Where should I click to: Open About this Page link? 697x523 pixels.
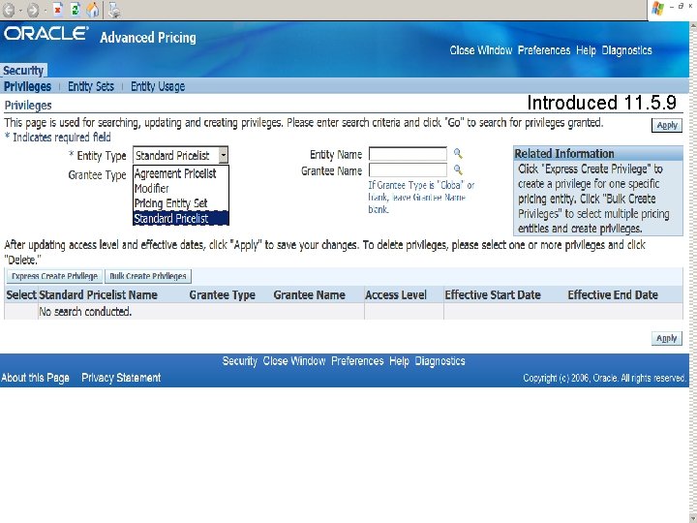coord(35,378)
